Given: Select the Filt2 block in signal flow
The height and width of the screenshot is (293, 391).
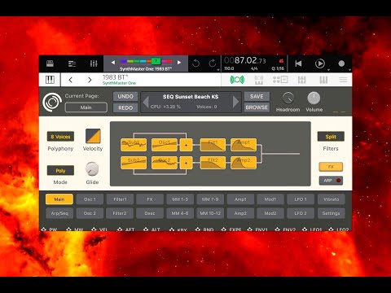Looking at the screenshot, I should click(213, 163).
